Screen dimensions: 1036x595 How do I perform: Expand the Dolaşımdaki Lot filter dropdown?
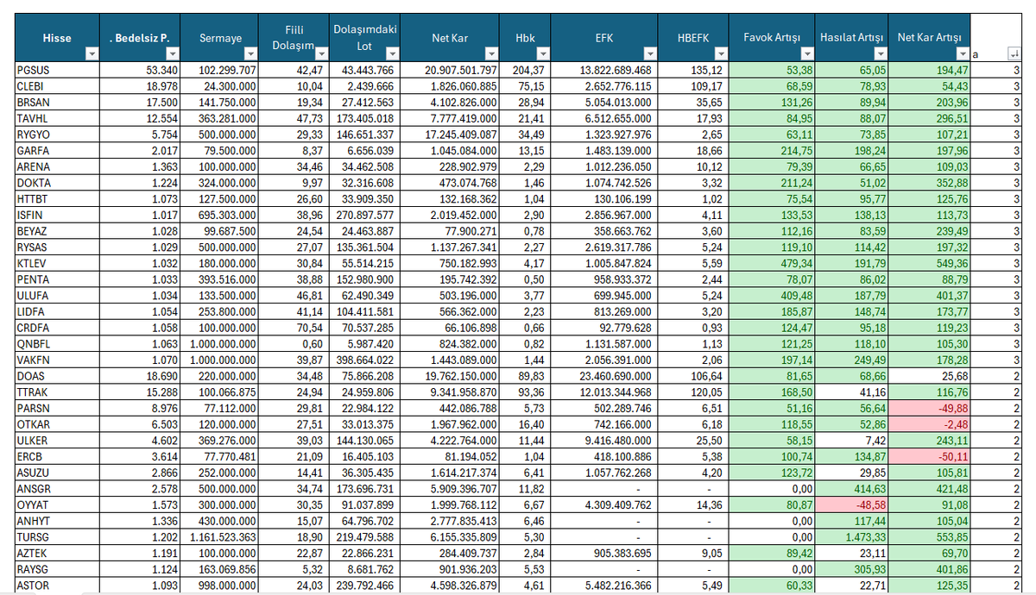(392, 55)
